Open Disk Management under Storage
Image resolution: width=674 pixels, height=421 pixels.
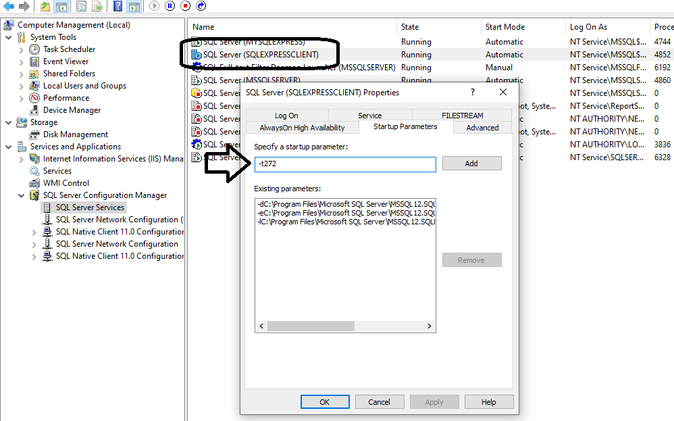[x=75, y=134]
